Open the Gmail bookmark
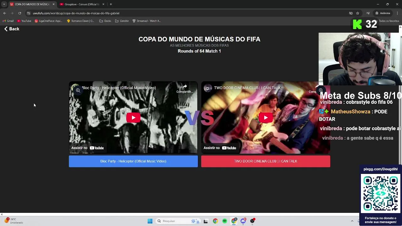Image resolution: width=402 pixels, height=226 pixels. click(x=8, y=21)
